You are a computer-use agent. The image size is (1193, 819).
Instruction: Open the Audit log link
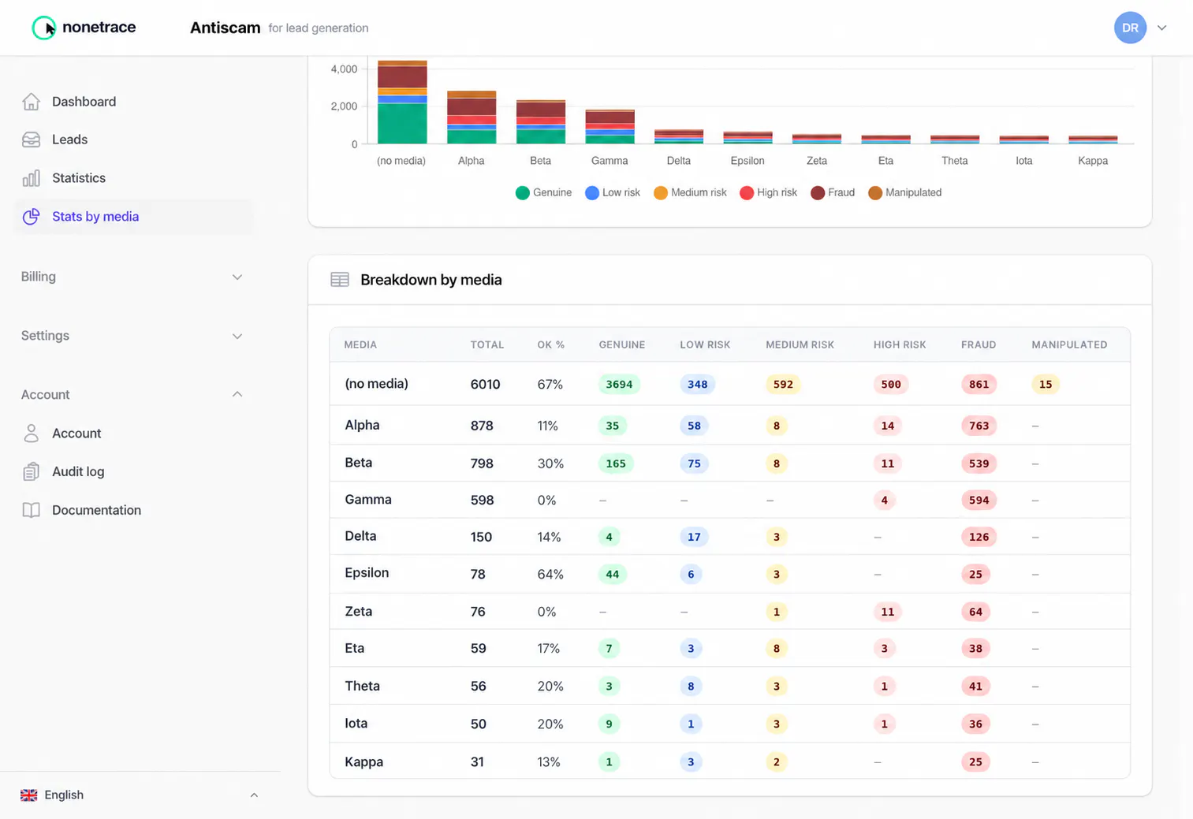tap(78, 471)
